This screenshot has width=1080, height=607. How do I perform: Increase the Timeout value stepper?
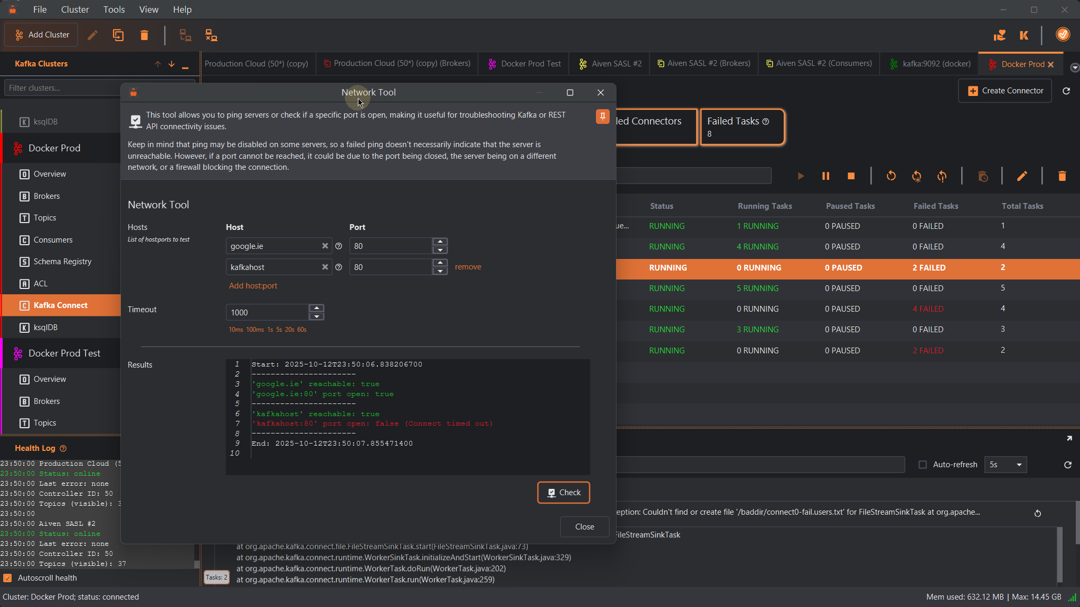pyautogui.click(x=317, y=308)
